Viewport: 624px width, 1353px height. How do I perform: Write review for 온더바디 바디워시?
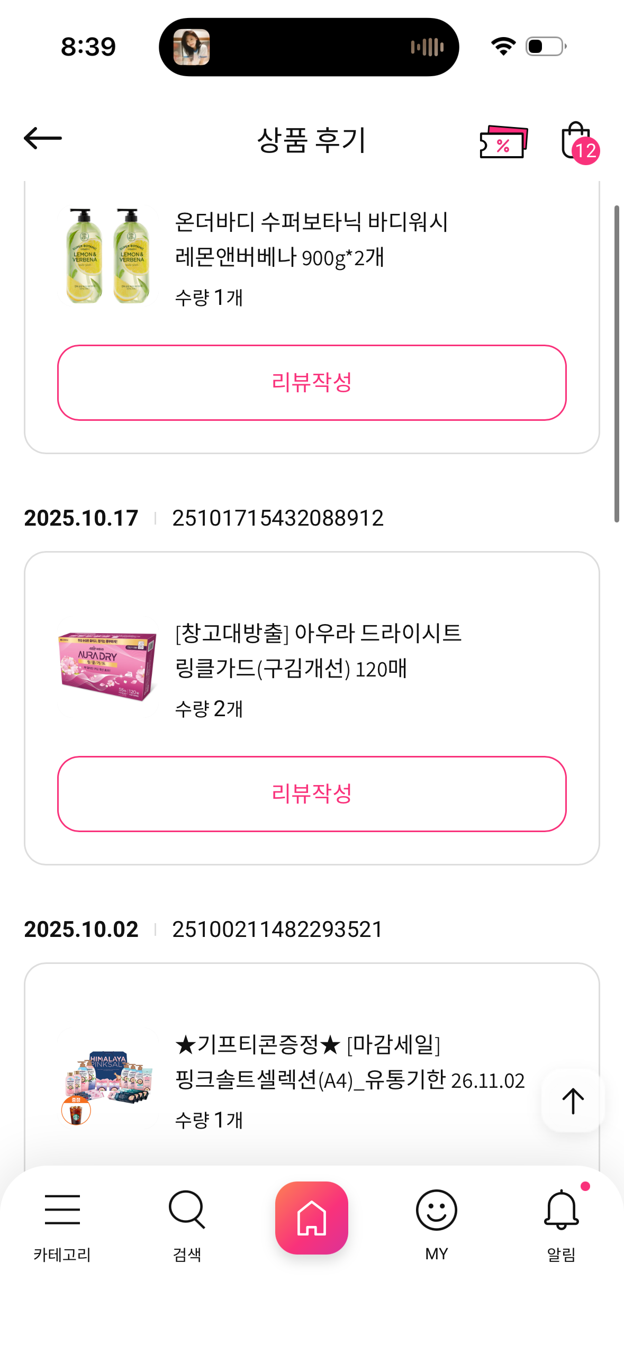(x=312, y=383)
